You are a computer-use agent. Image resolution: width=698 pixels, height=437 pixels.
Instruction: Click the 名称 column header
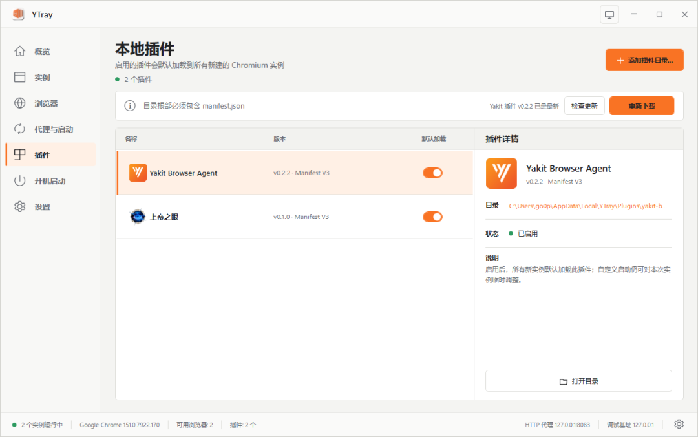pos(131,138)
